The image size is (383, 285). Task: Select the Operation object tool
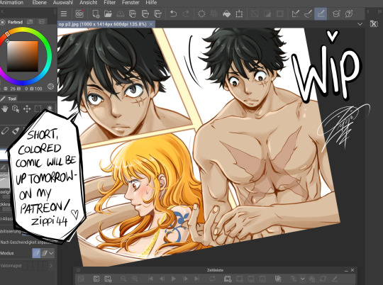pyautogui.click(x=16, y=108)
